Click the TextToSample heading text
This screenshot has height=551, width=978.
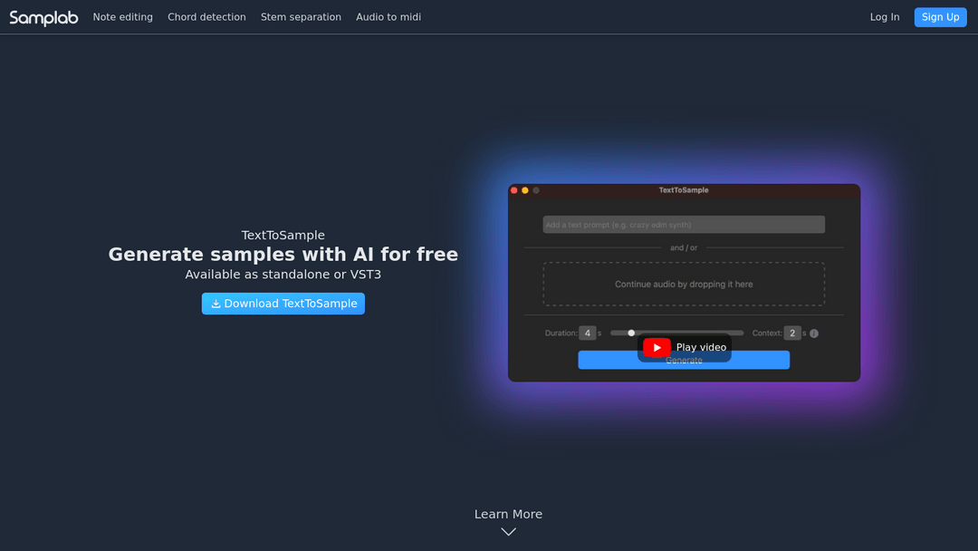283,236
